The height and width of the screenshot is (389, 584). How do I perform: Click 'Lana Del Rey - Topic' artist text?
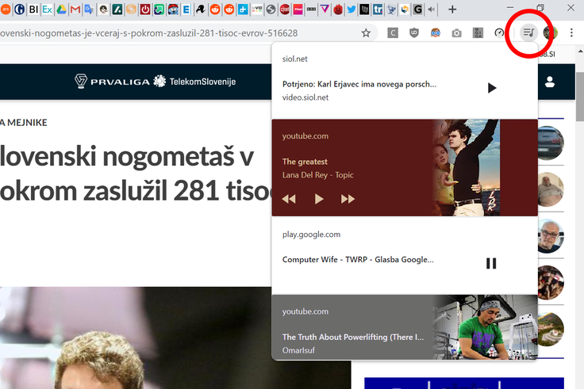click(x=317, y=175)
